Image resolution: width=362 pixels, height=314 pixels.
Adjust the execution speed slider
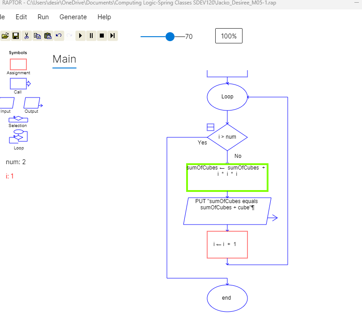[x=170, y=37]
